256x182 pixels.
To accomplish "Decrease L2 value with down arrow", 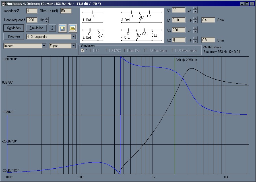I will [195, 42].
